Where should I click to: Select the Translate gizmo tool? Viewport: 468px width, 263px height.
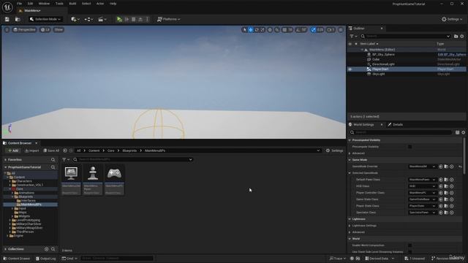pyautogui.click(x=251, y=30)
